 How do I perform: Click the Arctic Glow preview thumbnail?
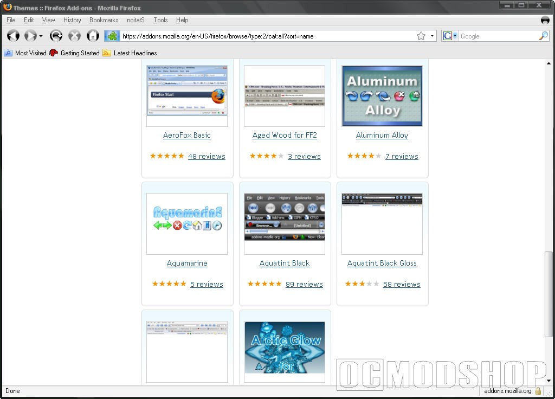[285, 351]
